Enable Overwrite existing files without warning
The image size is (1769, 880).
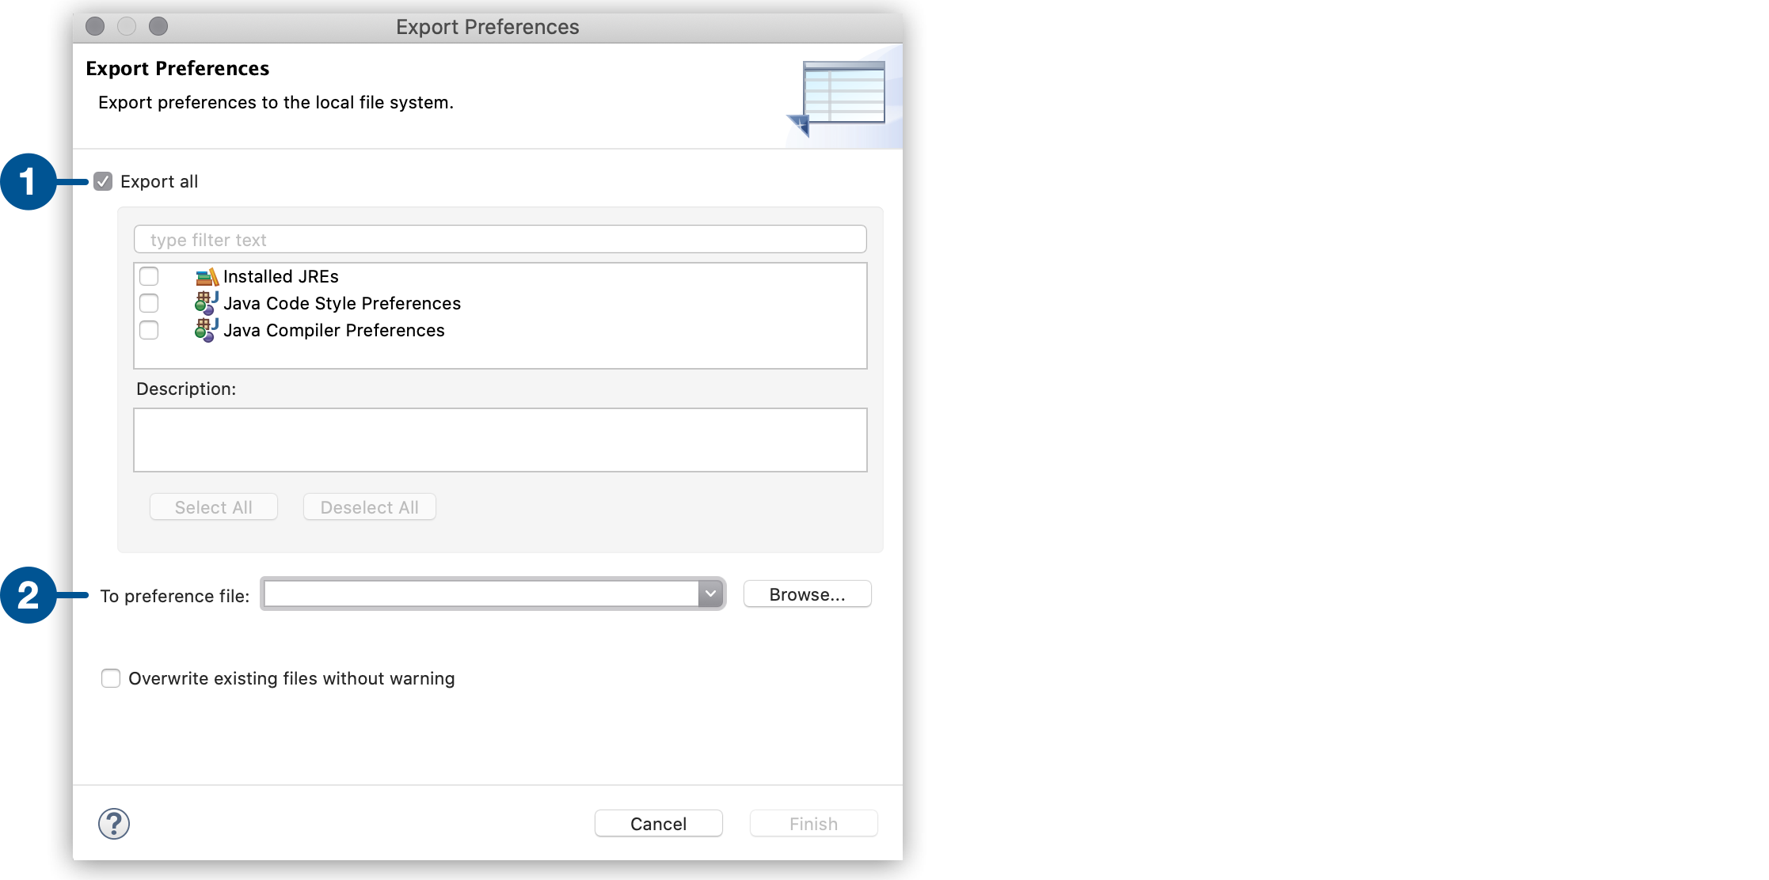[x=111, y=678]
